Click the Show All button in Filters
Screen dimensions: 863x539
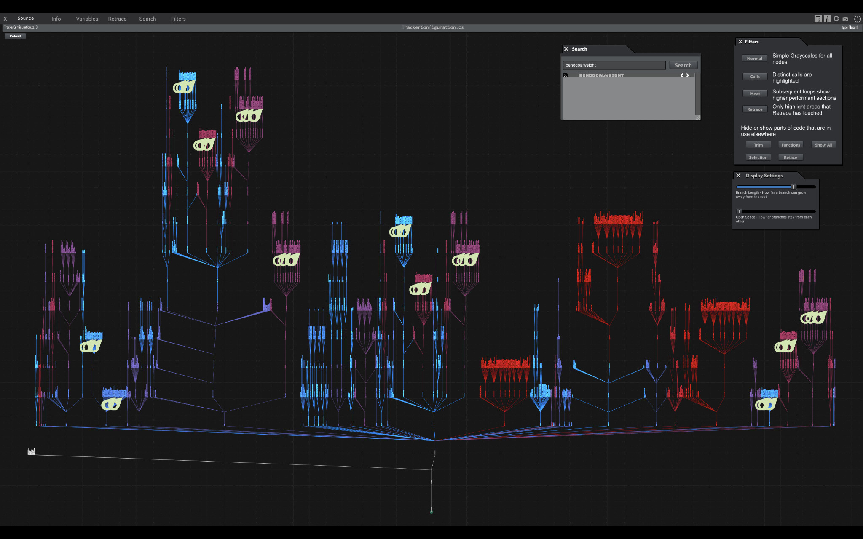(823, 144)
